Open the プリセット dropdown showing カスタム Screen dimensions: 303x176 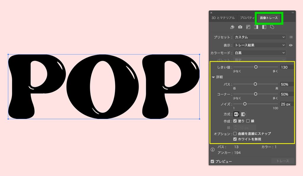pyautogui.click(x=260, y=37)
